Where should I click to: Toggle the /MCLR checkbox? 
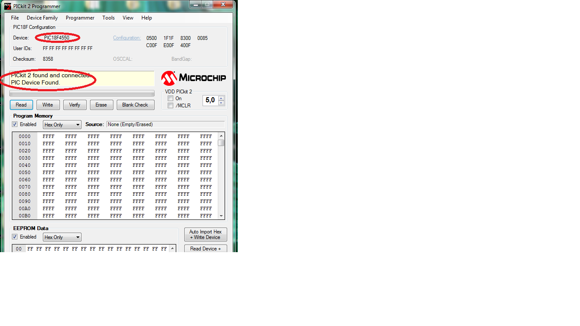(x=170, y=106)
